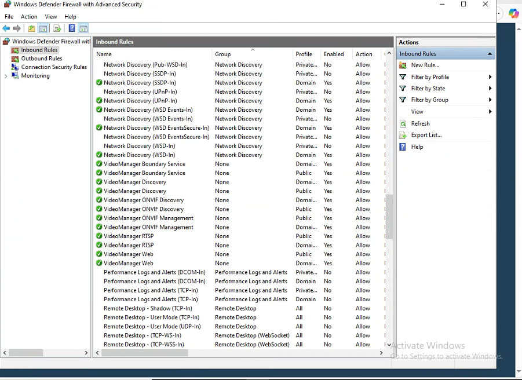The width and height of the screenshot is (522, 380).
Task: Click the Filter by State funnel icon
Action: point(403,88)
